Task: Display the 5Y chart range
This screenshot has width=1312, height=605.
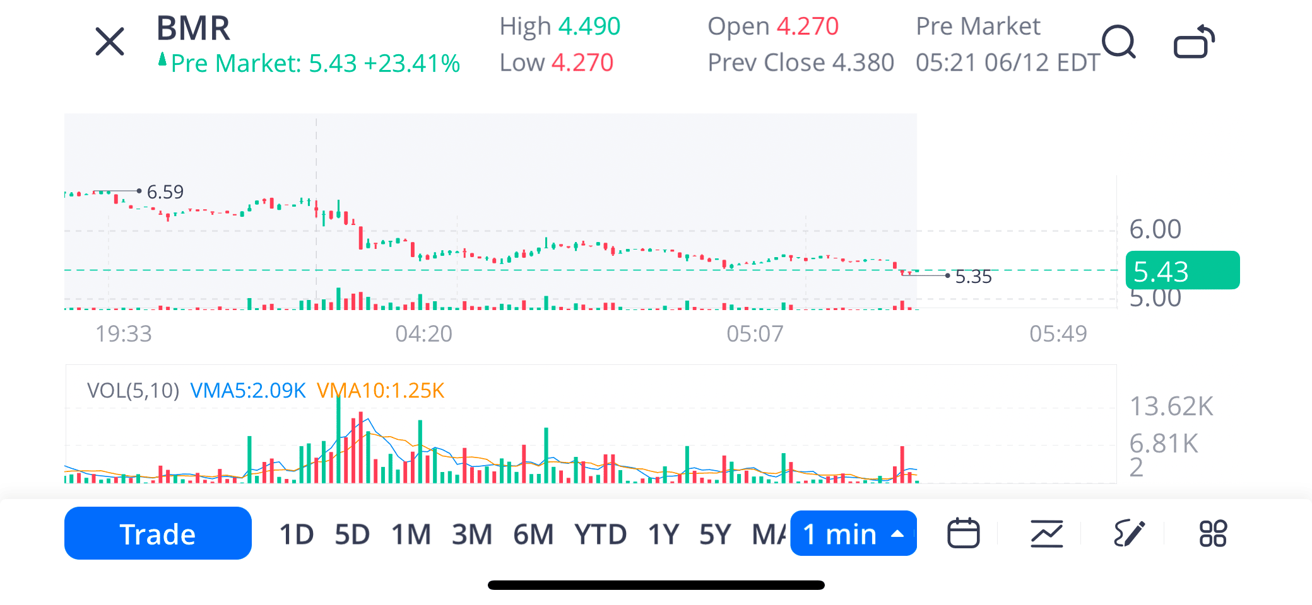Action: [715, 534]
